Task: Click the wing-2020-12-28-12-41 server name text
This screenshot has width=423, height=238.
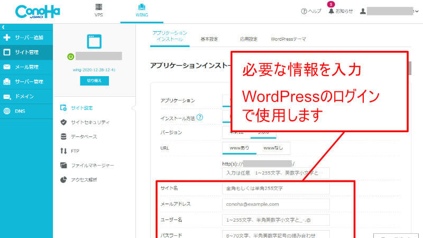Action: [94, 70]
